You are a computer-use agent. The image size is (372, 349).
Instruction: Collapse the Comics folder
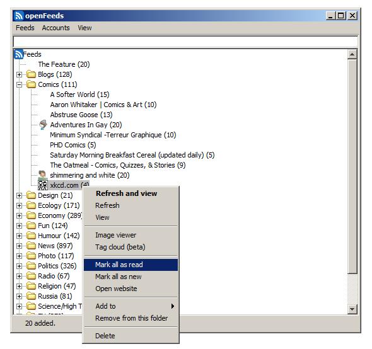coord(19,84)
